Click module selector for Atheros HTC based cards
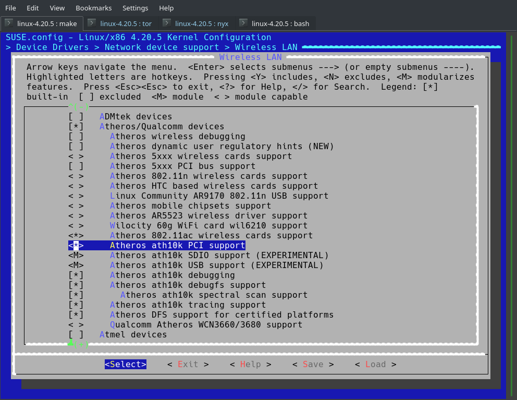The height and width of the screenshot is (400, 517). [76, 186]
